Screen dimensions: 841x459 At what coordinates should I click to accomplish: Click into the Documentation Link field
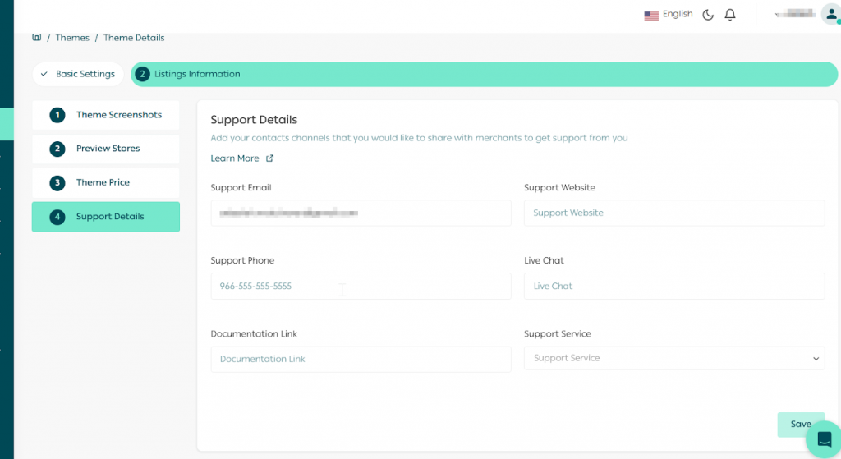[361, 360]
